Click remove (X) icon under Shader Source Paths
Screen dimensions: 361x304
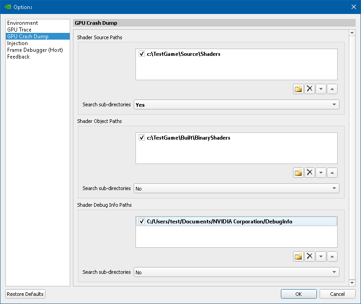[x=309, y=89]
